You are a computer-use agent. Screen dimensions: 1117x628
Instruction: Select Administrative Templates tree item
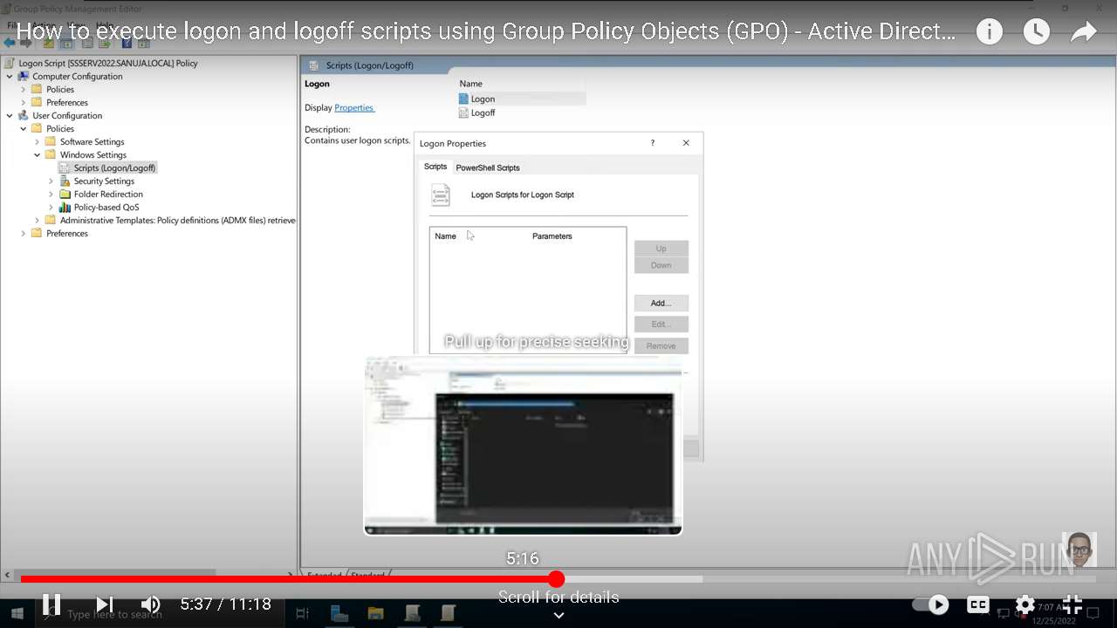pyautogui.click(x=178, y=220)
